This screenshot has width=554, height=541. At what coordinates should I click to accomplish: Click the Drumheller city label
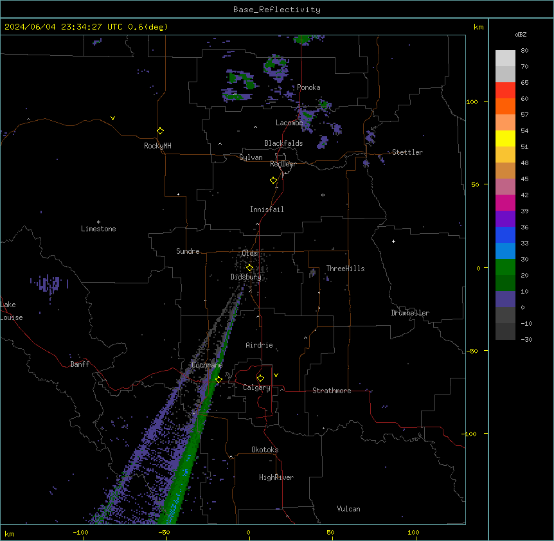410,313
